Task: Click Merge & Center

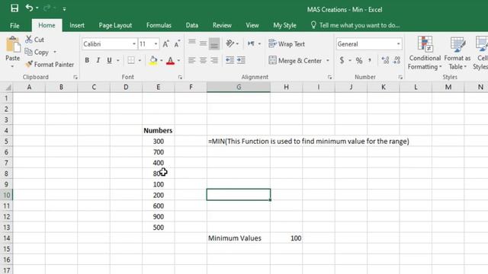Action: tap(295, 61)
